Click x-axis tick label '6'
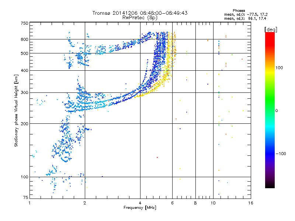Image resolution: width=295 pixels, height=221 pixels. (173, 203)
